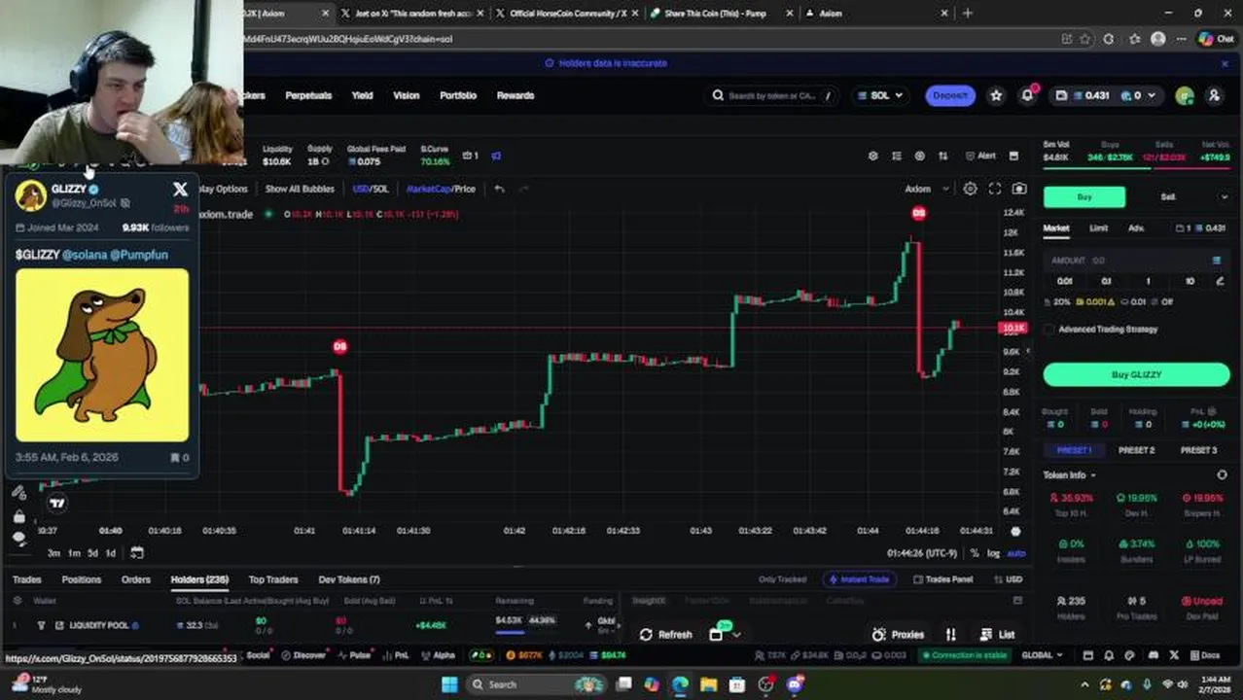Toggle USD currency display in trades

(1007, 579)
